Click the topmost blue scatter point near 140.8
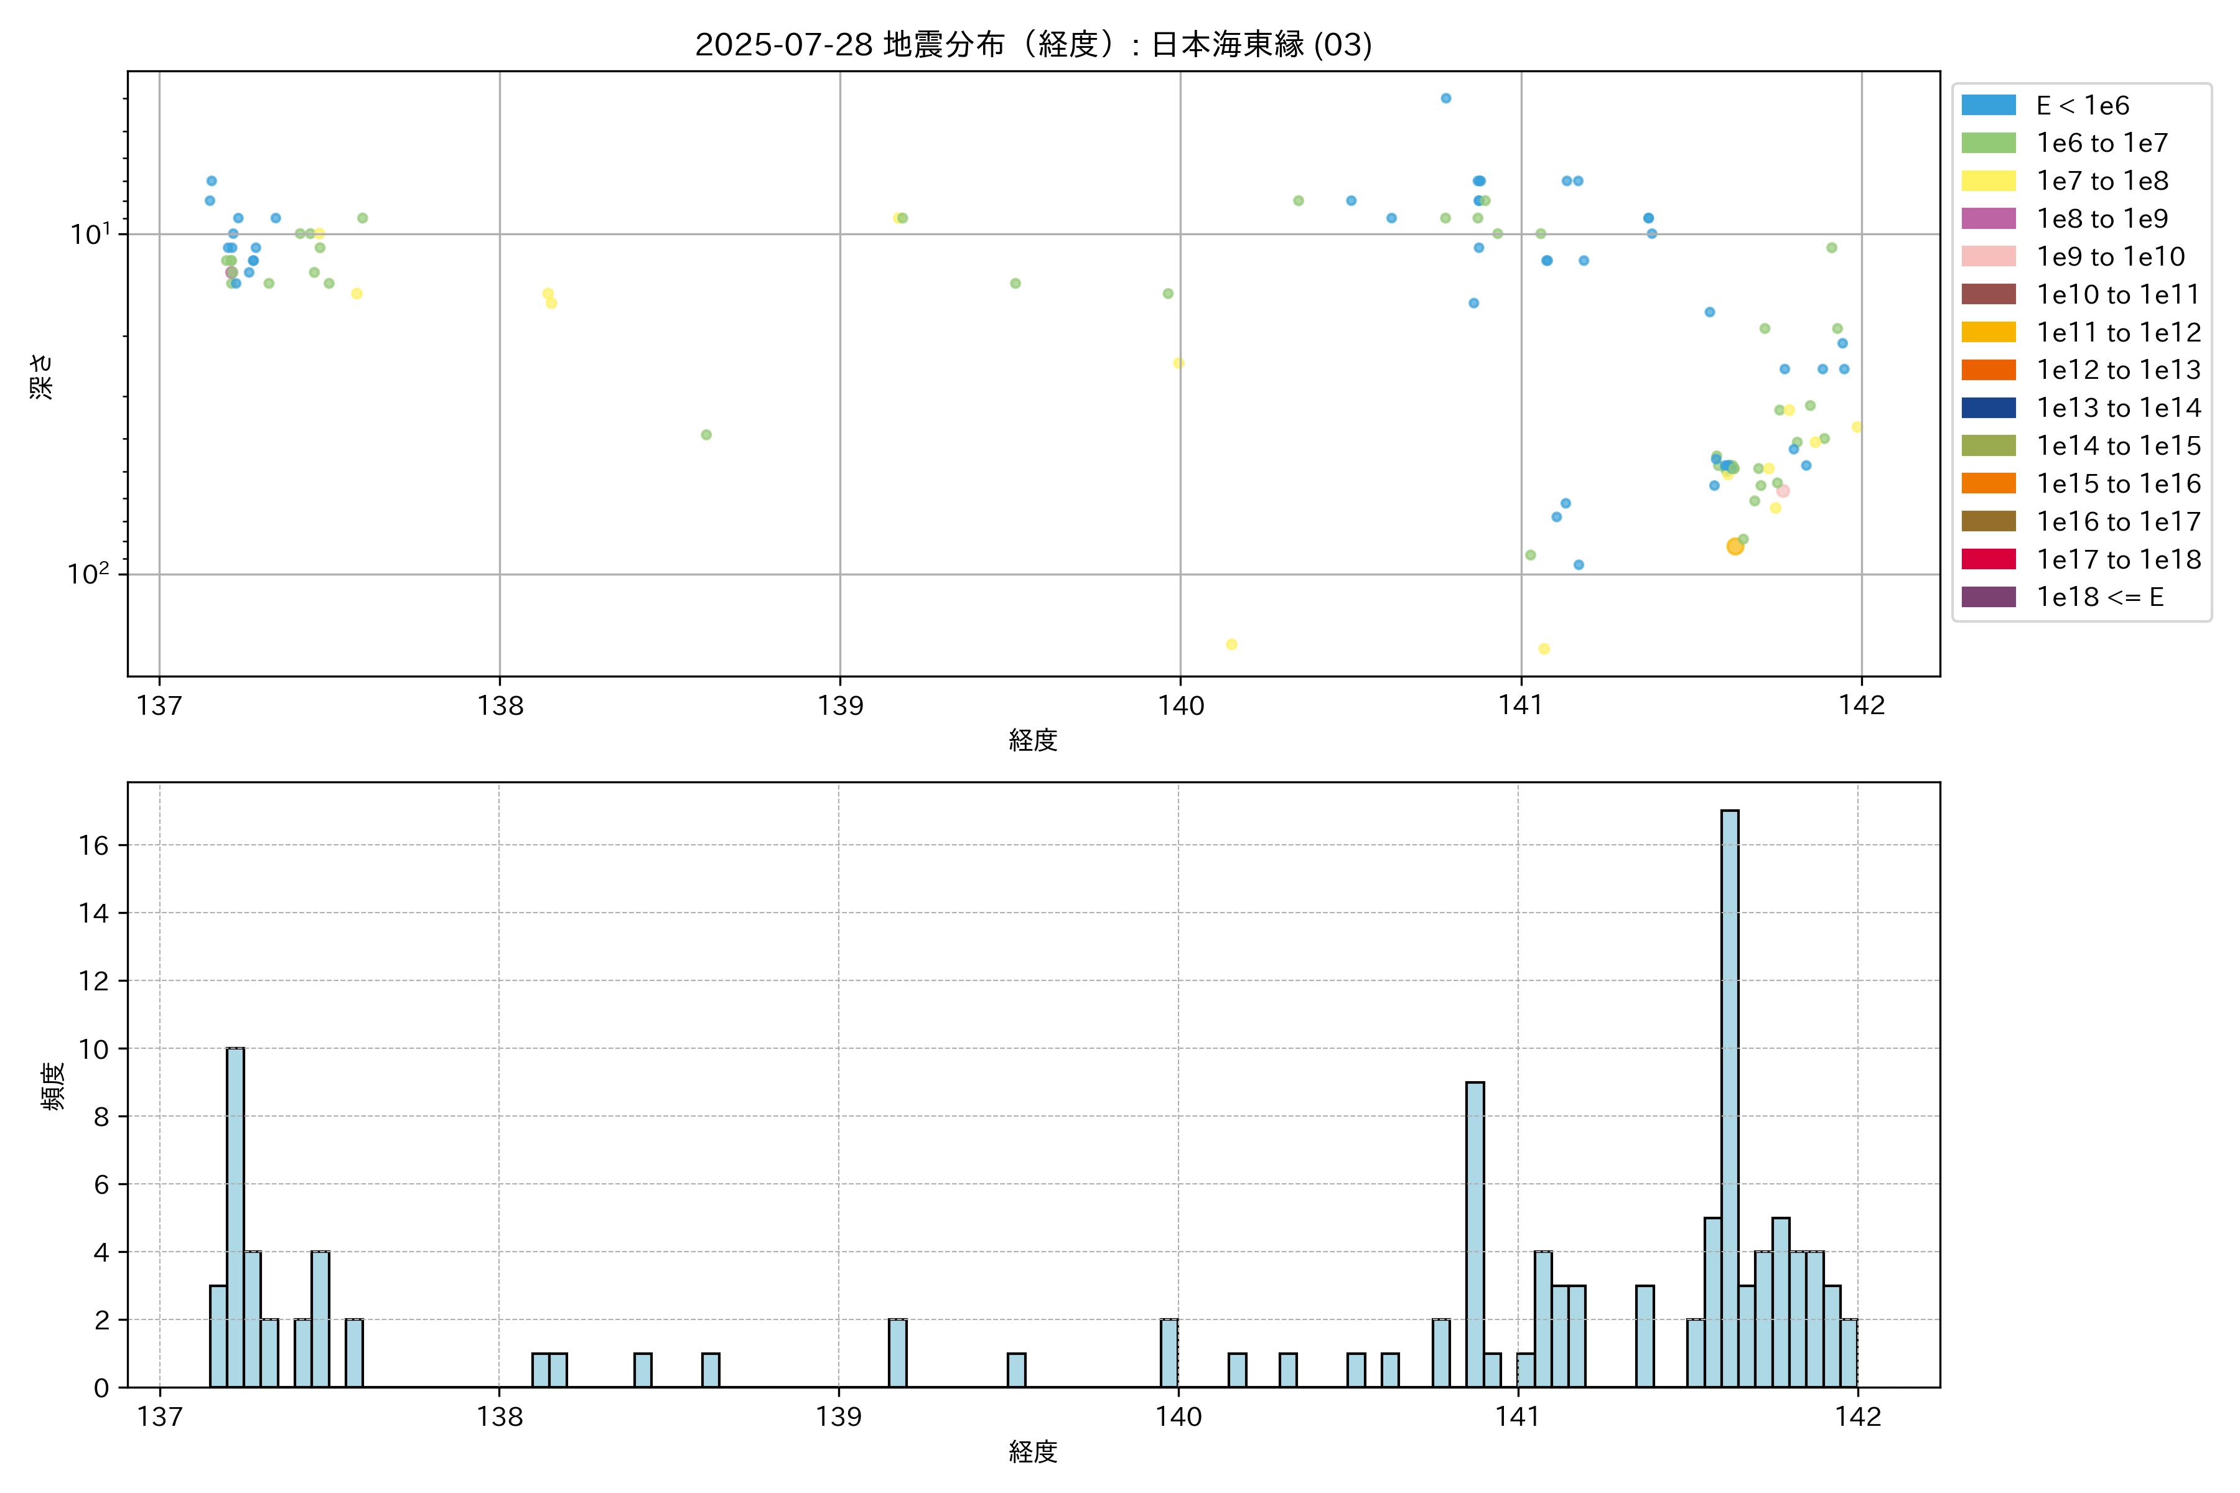The width and height of the screenshot is (2240, 1493). (1445, 98)
